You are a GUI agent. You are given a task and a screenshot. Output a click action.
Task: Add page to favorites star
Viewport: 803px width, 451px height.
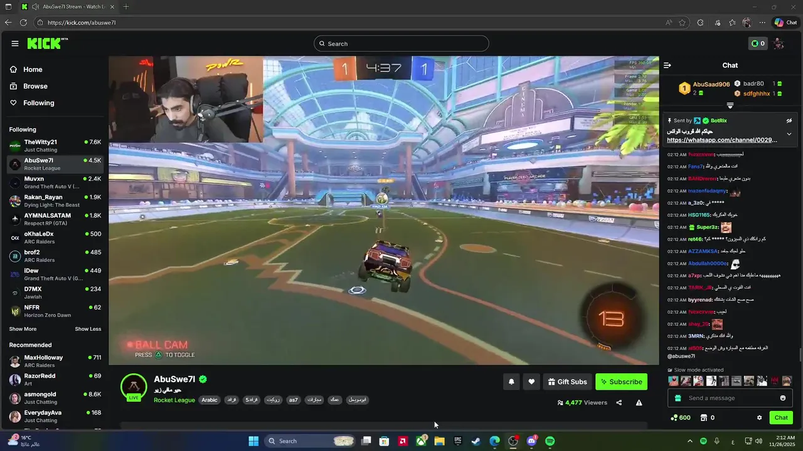click(x=683, y=23)
